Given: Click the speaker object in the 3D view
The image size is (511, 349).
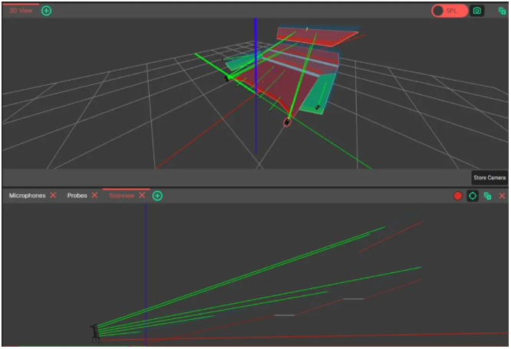Looking at the screenshot, I should tap(287, 120).
